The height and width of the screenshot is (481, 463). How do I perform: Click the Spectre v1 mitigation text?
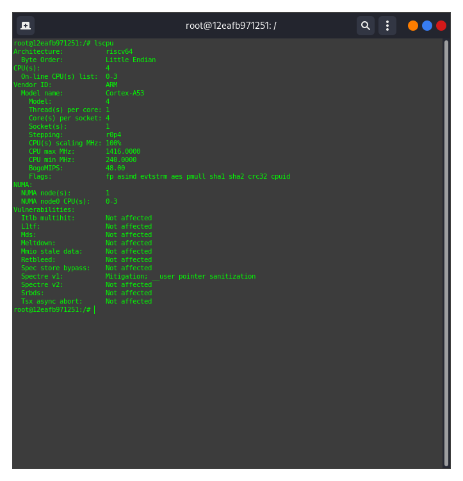[x=180, y=276]
